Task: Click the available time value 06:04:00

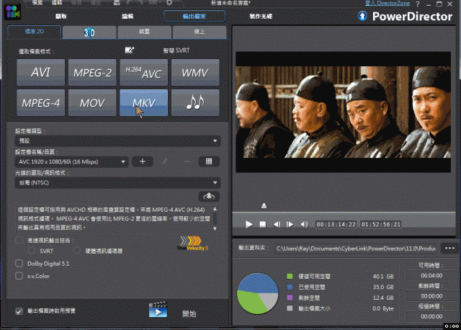Action: click(431, 275)
